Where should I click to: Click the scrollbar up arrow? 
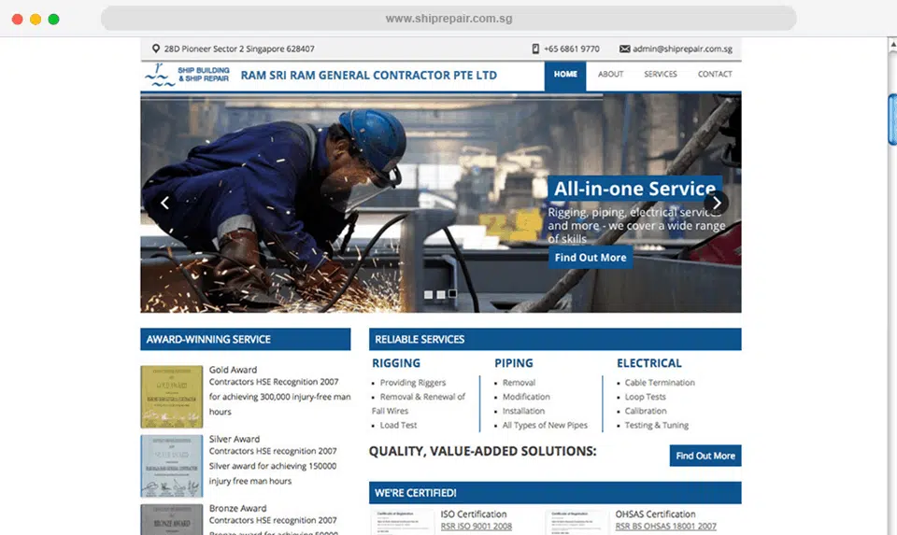[892, 45]
